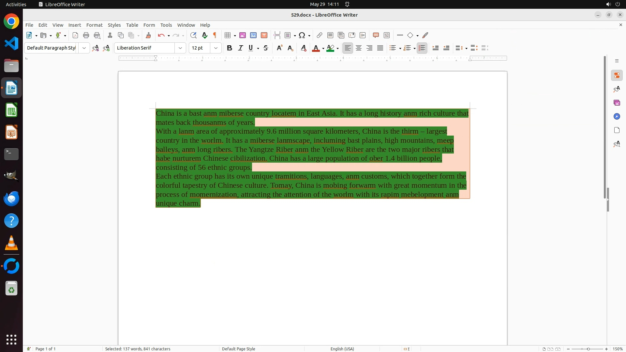Open the sidebar Navigator panel icon

click(617, 116)
